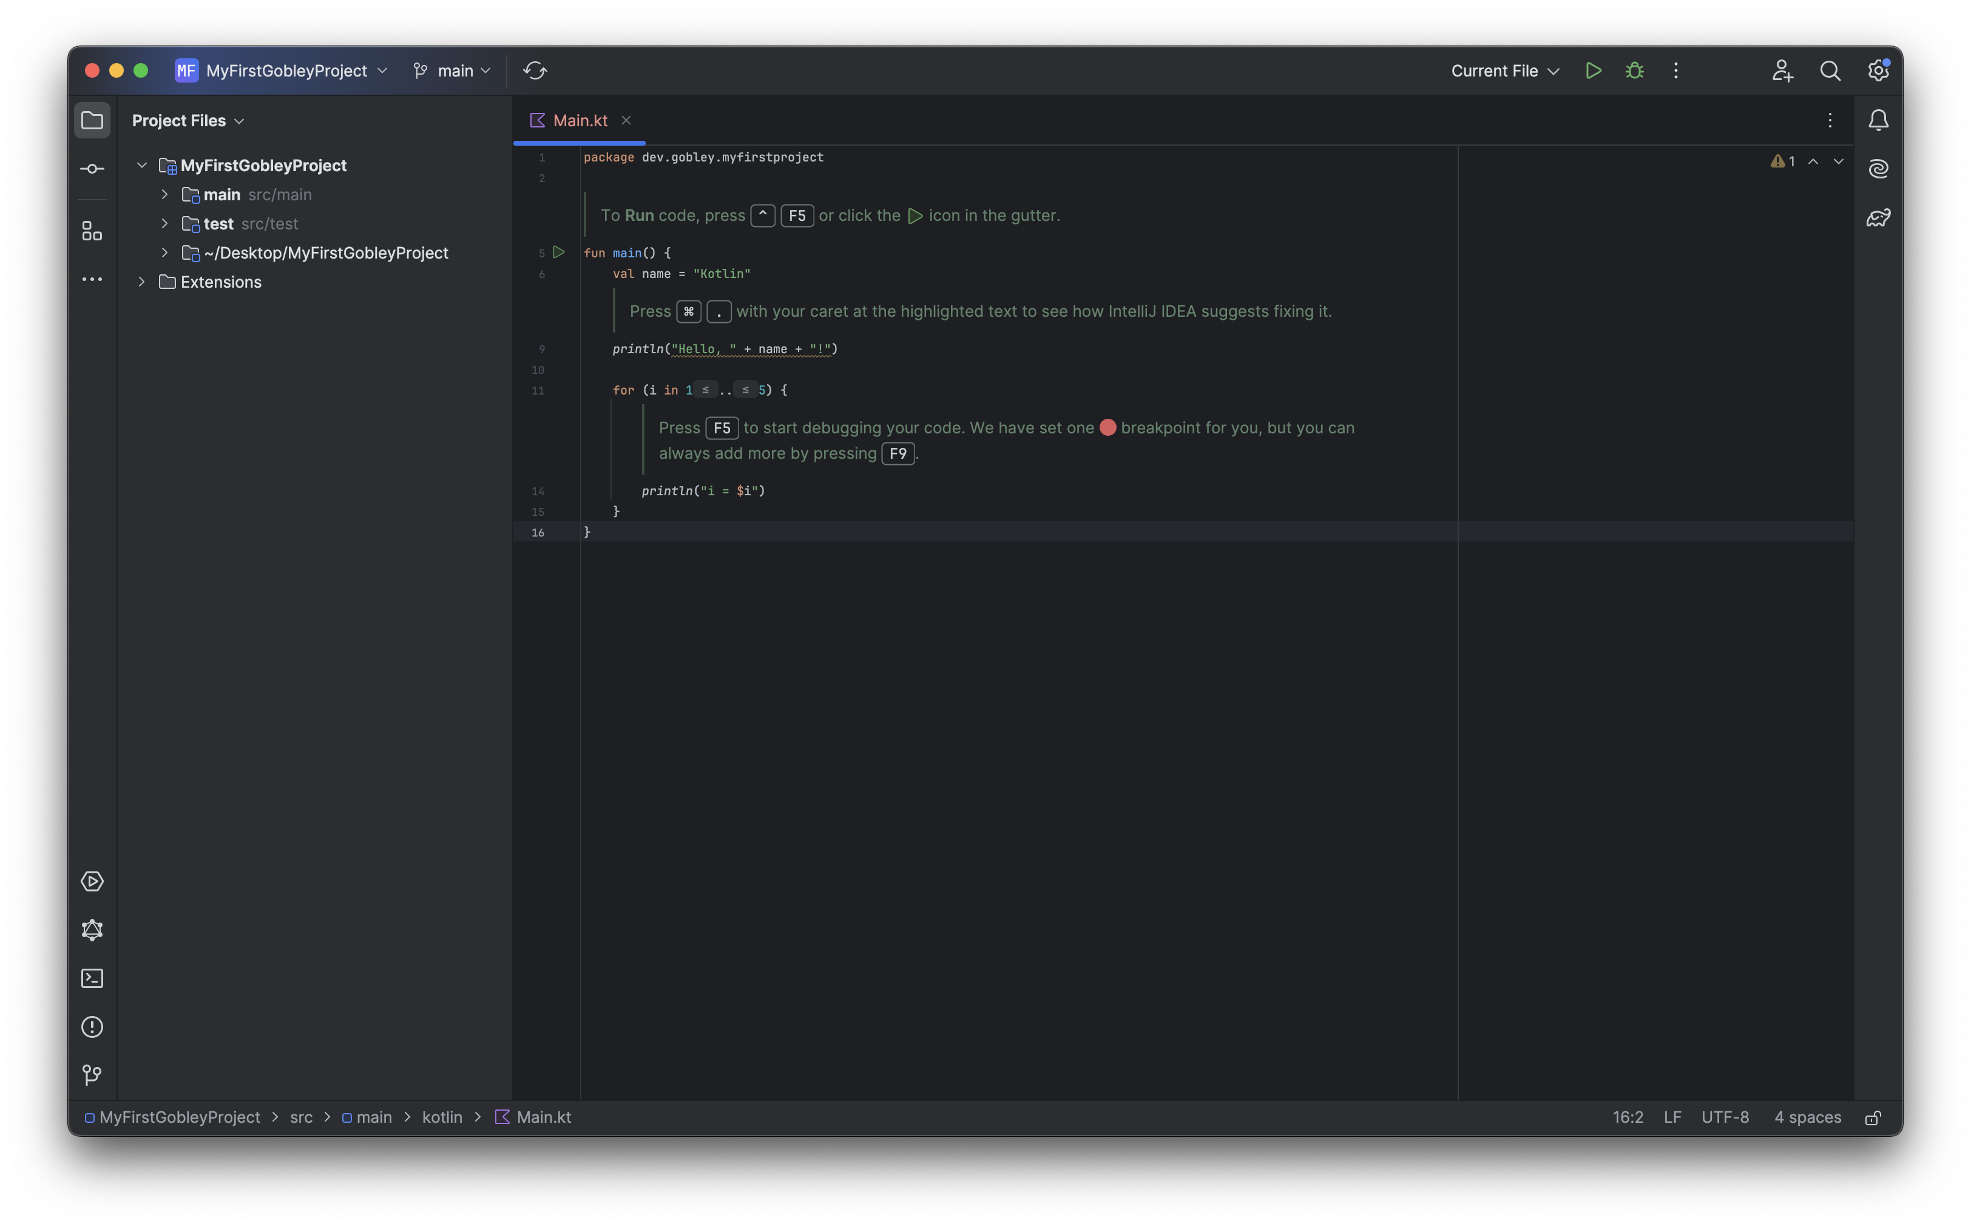This screenshot has width=1971, height=1226.
Task: Select MyFirstGobleyProject root in tree
Action: (263, 166)
